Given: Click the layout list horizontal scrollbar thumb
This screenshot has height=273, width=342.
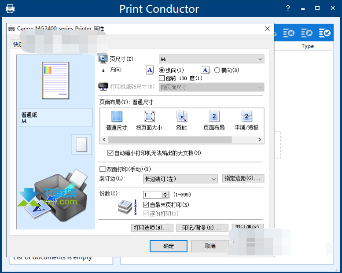Looking at the screenshot, I should click(170, 140).
